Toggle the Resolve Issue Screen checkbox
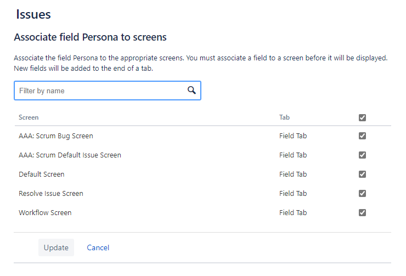Screen dimensions: 406x276 [362, 193]
